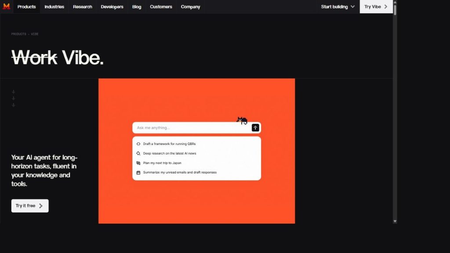Click the page scrollbar down arrow
Screen dimensions: 450x253
point(395,221)
